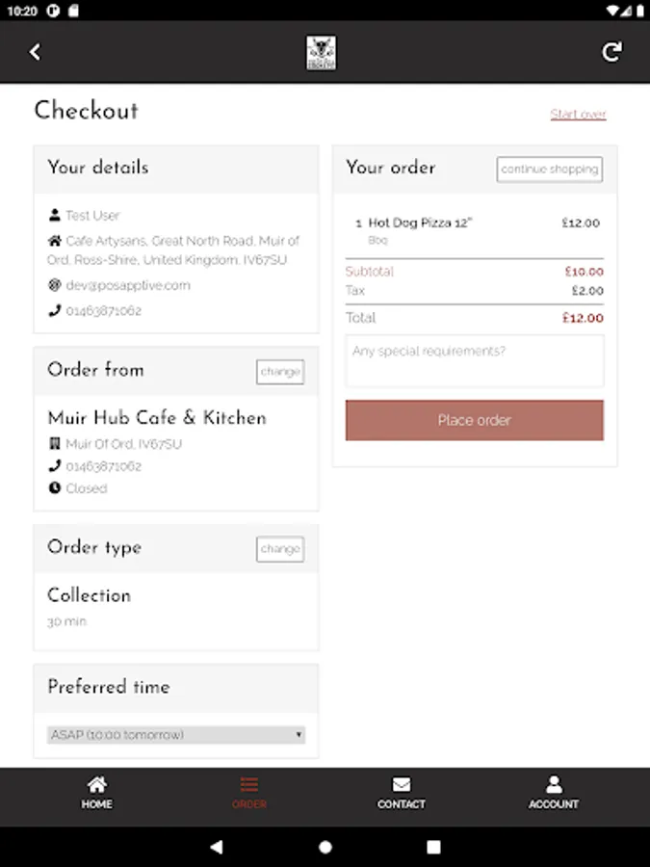
Task: Switch to the Order tab
Action: click(x=248, y=793)
